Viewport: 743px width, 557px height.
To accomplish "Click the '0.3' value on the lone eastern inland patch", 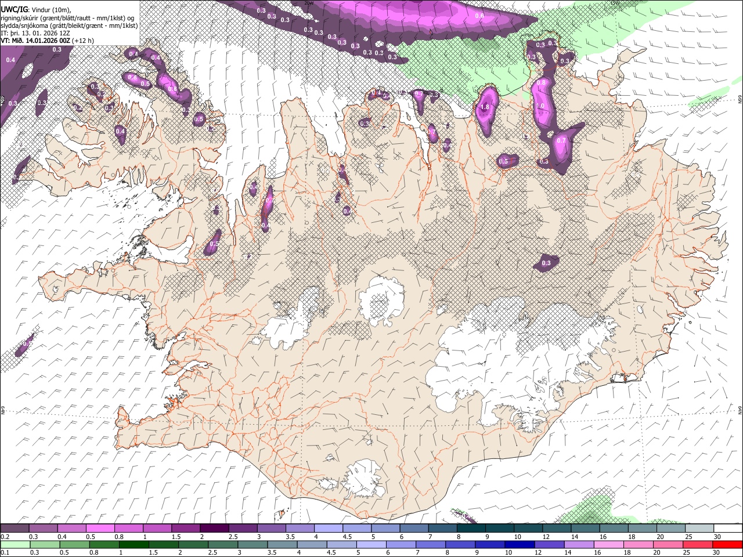I will 546,263.
